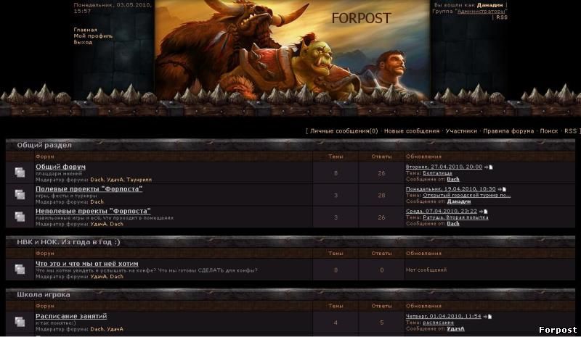Click the icon beside Что это и что мы от неё хотим
Image resolution: width=581 pixels, height=337 pixels.
[x=20, y=270]
